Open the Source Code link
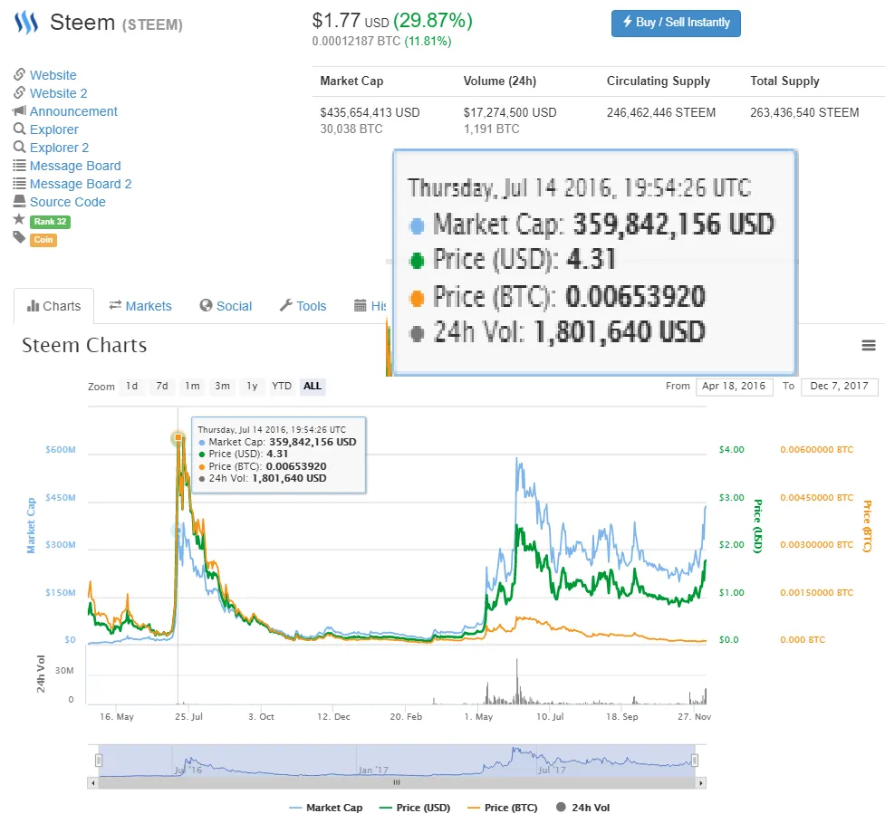The width and height of the screenshot is (885, 823). click(x=68, y=202)
